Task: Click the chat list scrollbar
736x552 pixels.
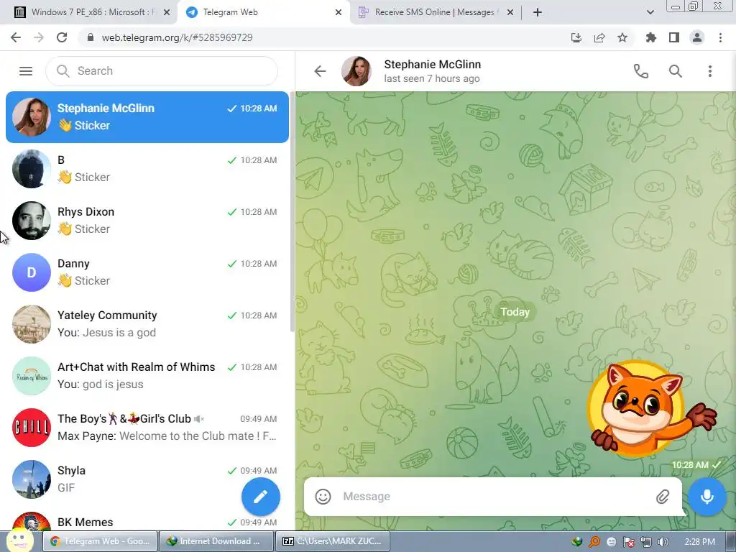Action: (x=292, y=211)
